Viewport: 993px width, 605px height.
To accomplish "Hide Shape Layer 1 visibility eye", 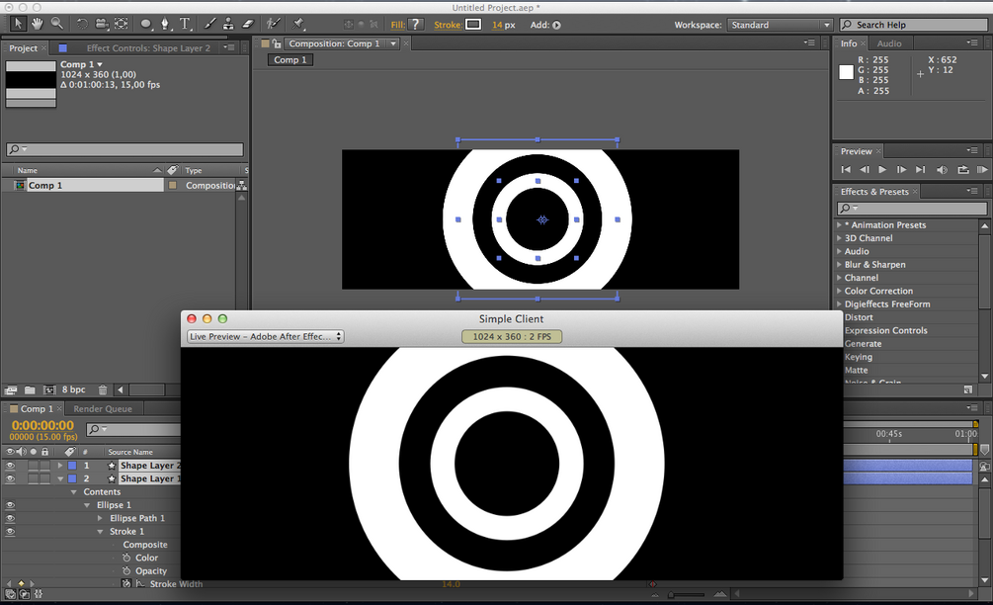I will pos(10,478).
